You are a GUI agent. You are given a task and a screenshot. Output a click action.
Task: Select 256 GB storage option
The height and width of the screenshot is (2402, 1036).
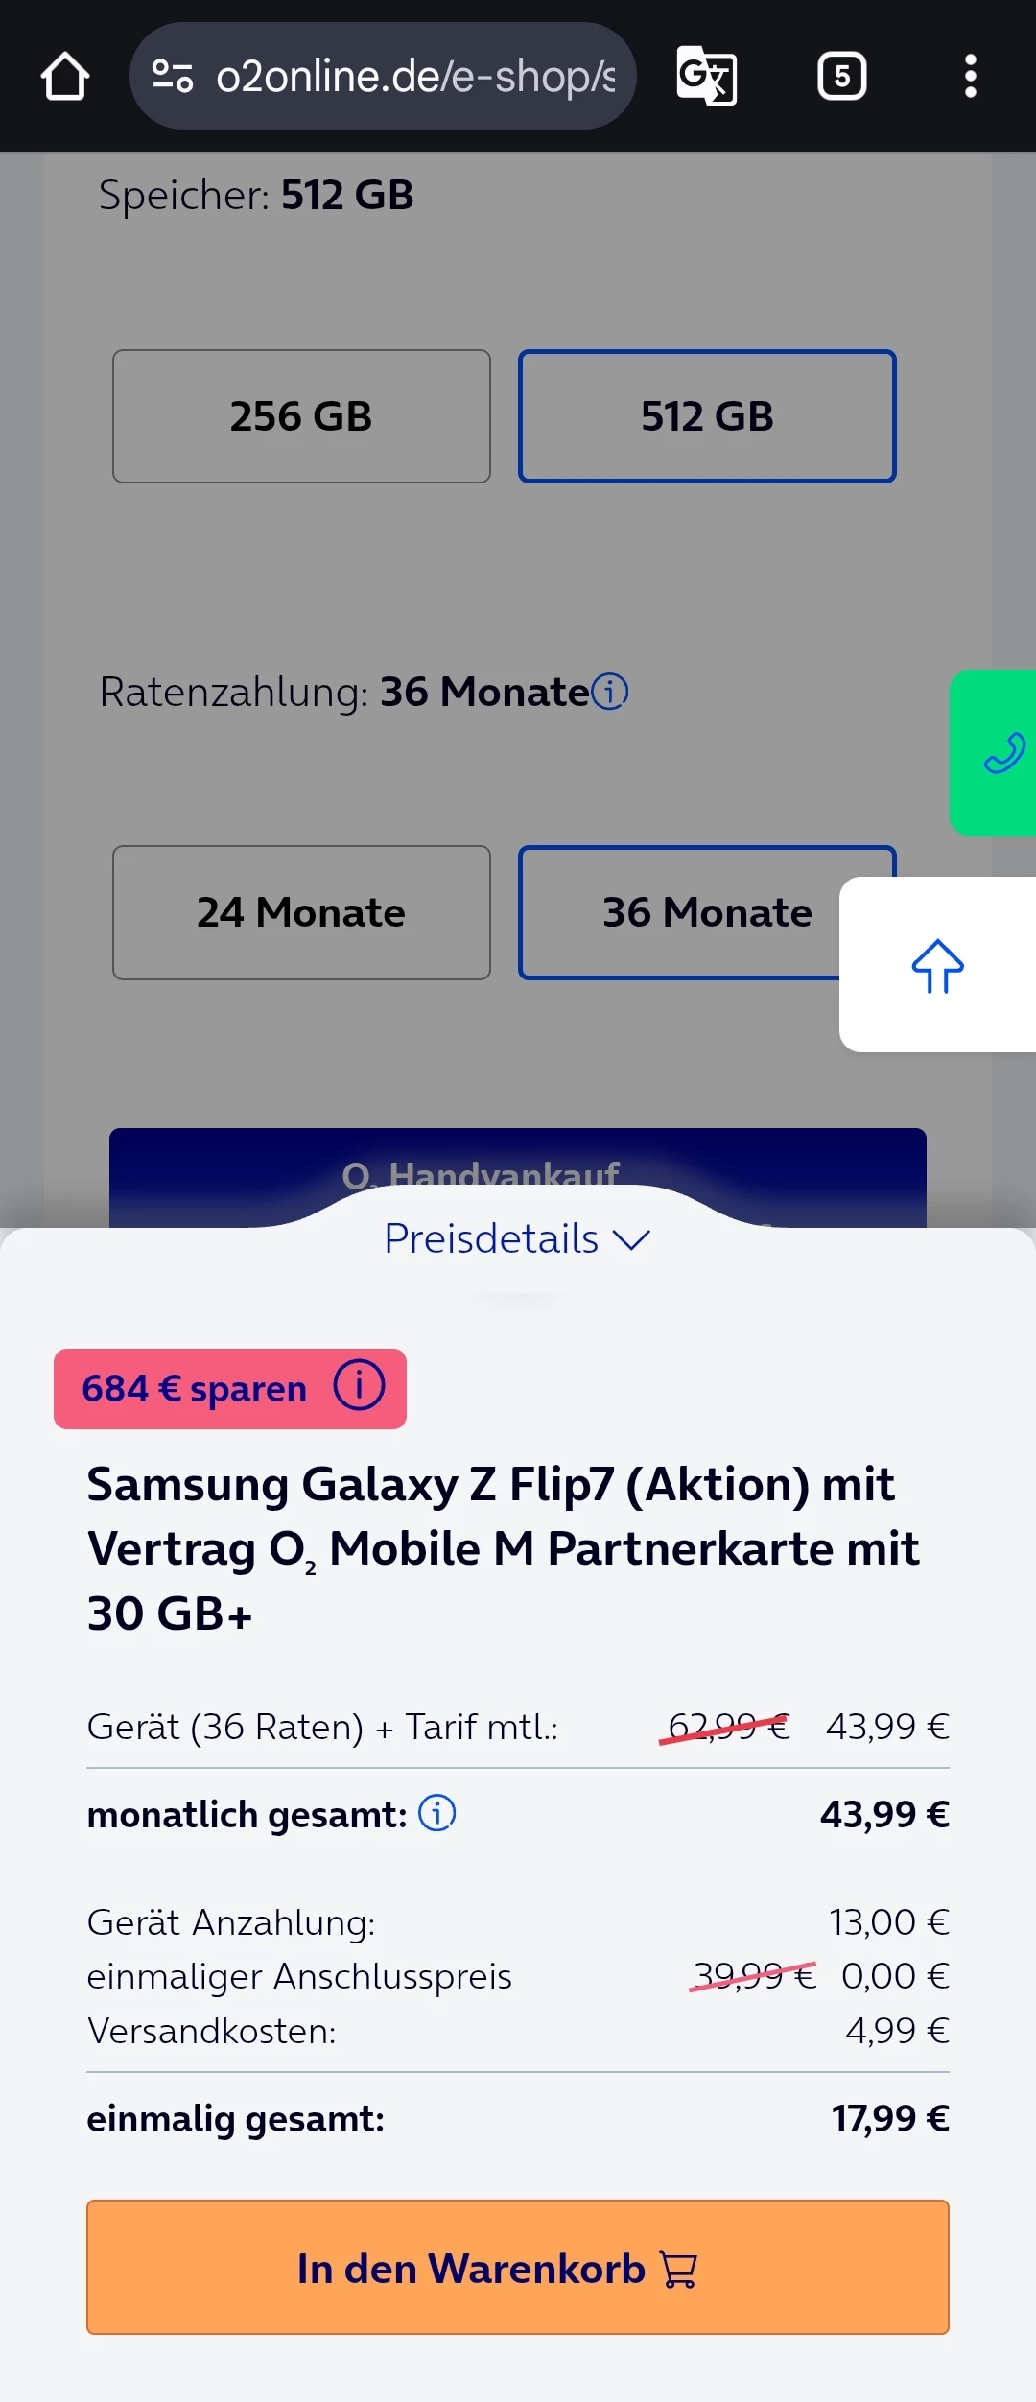coord(301,416)
